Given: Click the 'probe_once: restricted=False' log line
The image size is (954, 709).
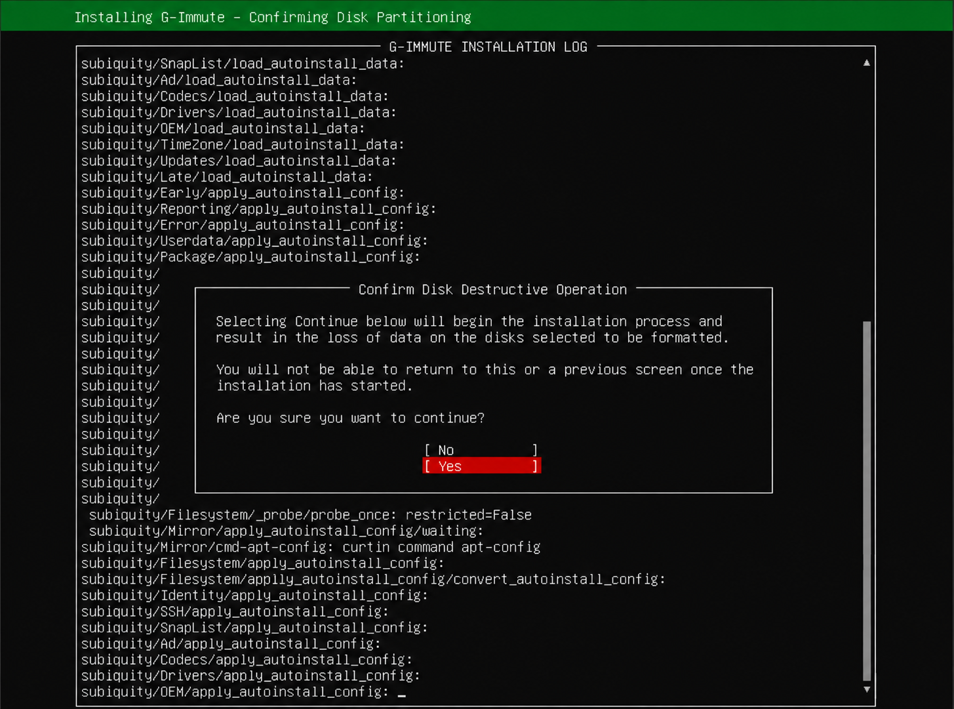Looking at the screenshot, I should pyautogui.click(x=310, y=515).
